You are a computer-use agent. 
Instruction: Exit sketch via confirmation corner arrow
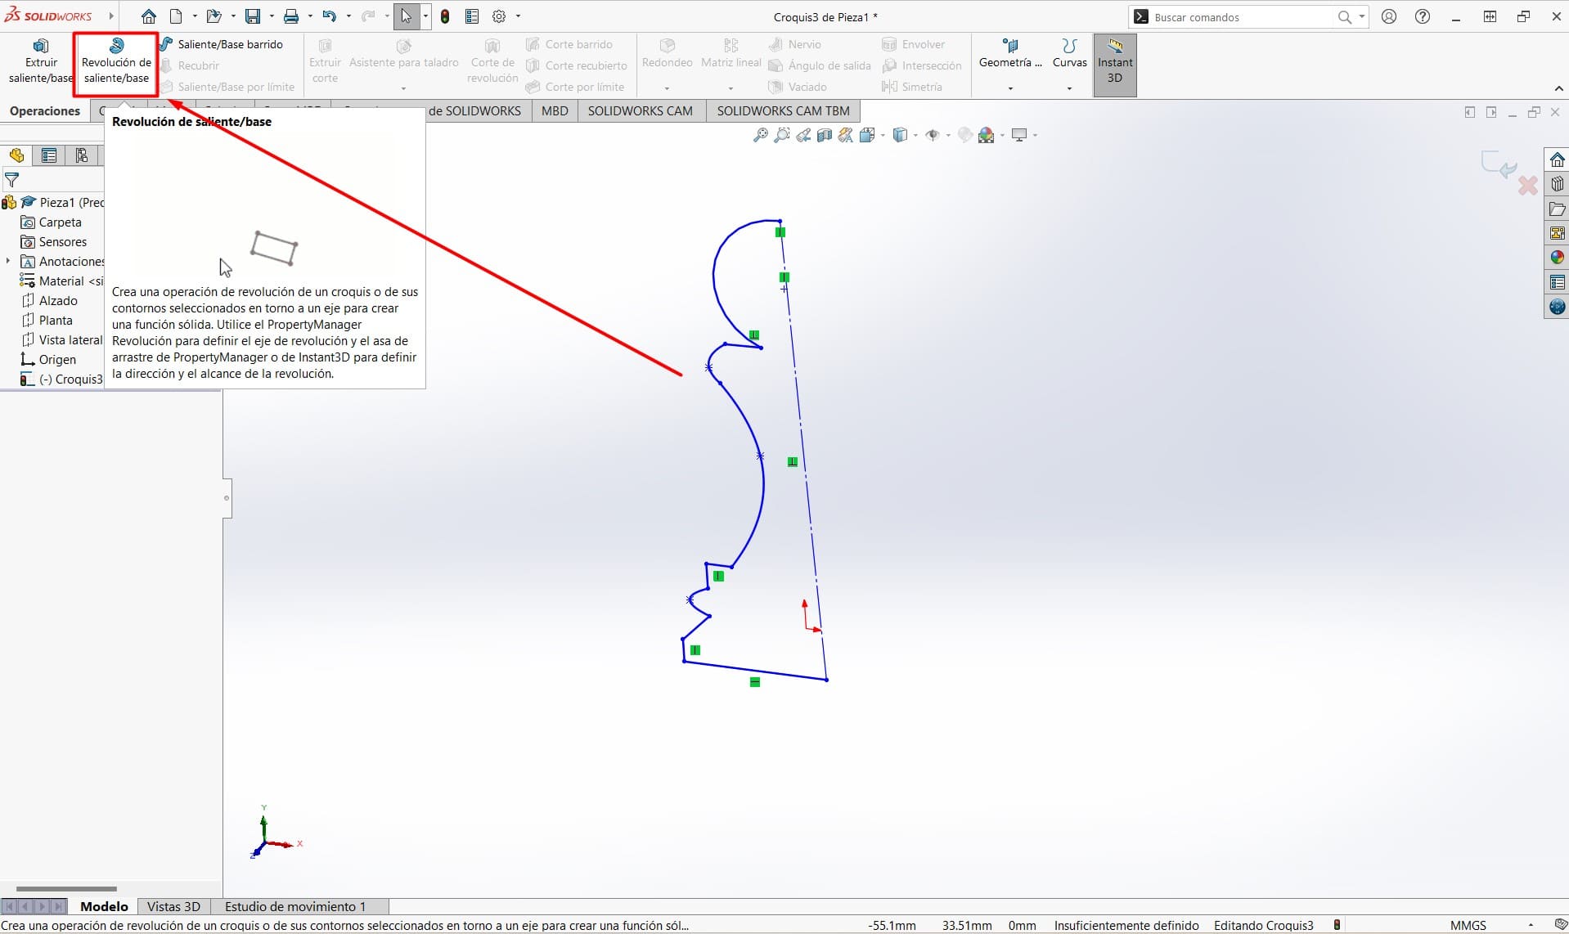1499,164
